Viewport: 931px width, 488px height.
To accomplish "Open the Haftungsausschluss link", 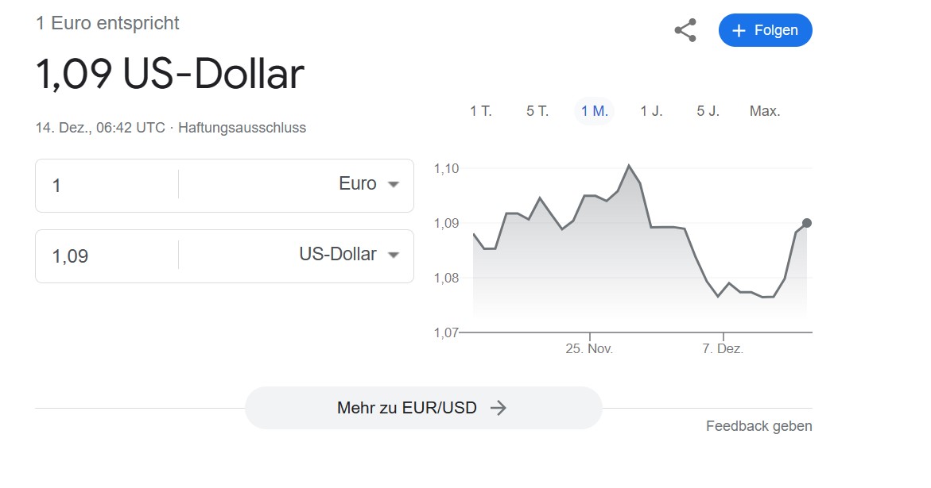I will (x=242, y=128).
